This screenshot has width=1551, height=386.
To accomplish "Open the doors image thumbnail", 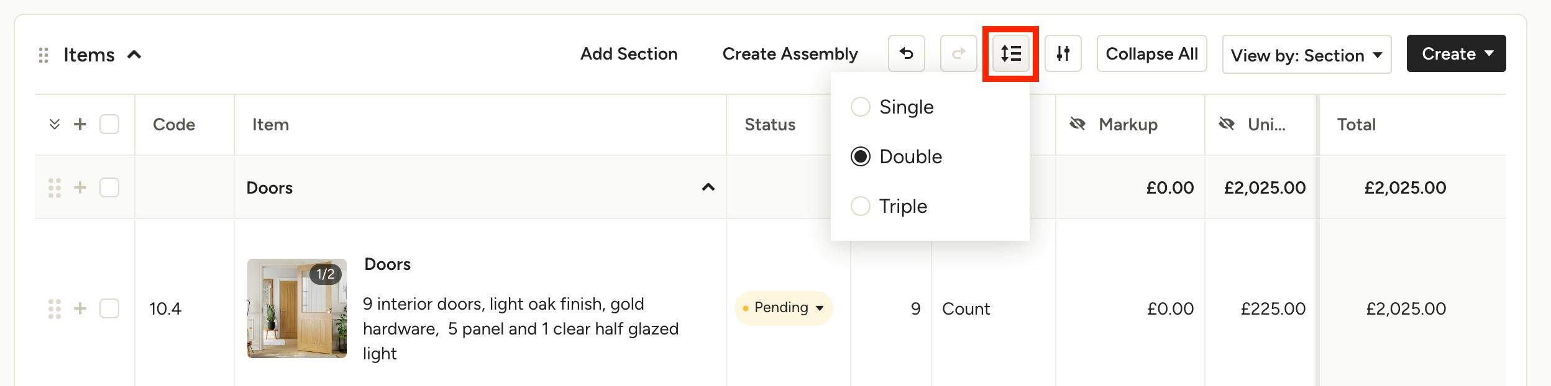I will 297,308.
